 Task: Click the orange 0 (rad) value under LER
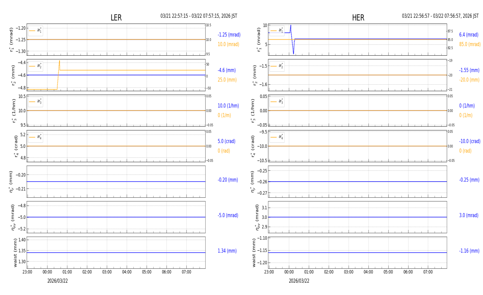tap(224, 151)
